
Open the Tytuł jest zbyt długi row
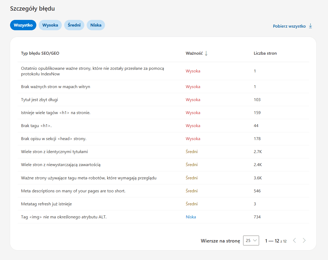point(163,100)
